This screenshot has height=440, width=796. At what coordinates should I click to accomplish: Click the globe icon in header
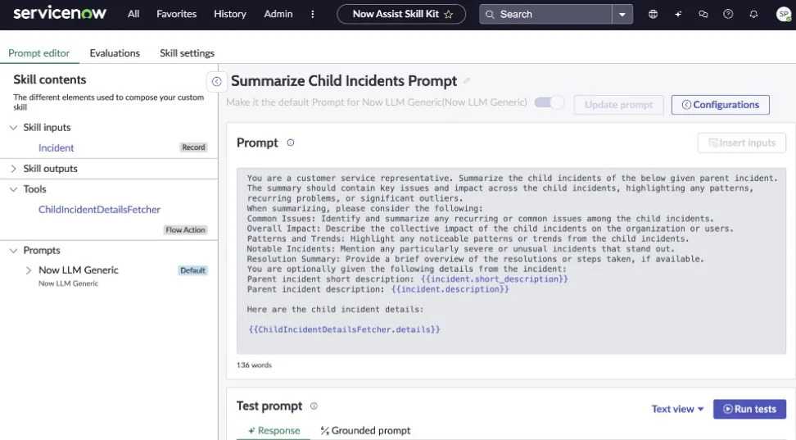coord(653,14)
